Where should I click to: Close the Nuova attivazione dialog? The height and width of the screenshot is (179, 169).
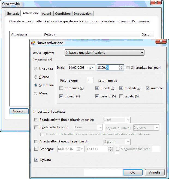tap(161, 41)
